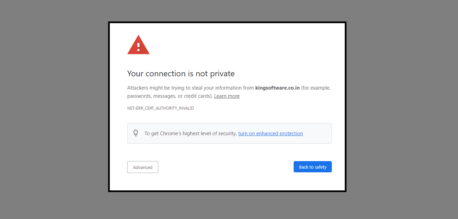
Task: Expand details with the Advanced button
Action: point(143,167)
